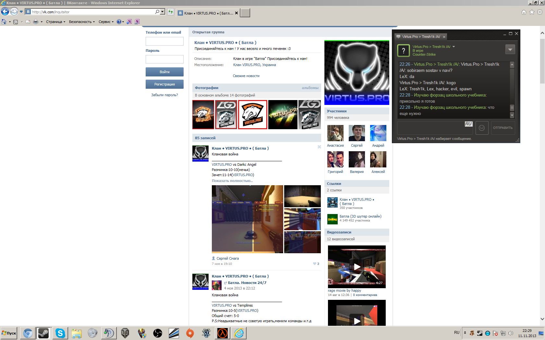Select the Virtus.Pro > Tresh1k chat tab
The height and width of the screenshot is (340, 545).
click(x=421, y=37)
